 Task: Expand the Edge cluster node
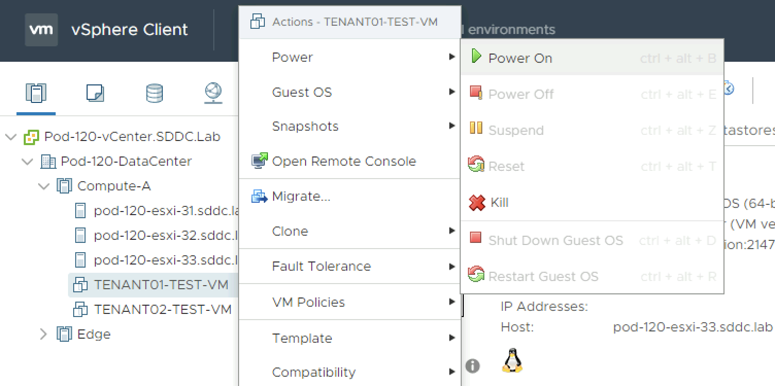pyautogui.click(x=44, y=335)
